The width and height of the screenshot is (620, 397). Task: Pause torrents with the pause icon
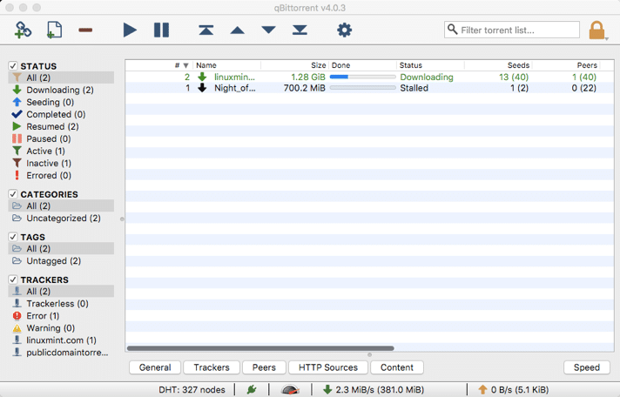click(x=161, y=30)
